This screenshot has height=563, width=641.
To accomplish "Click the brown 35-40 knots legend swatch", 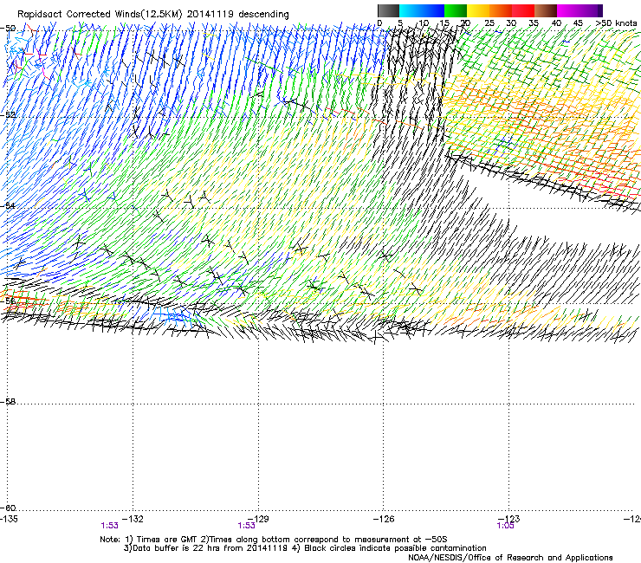I will pos(546,10).
